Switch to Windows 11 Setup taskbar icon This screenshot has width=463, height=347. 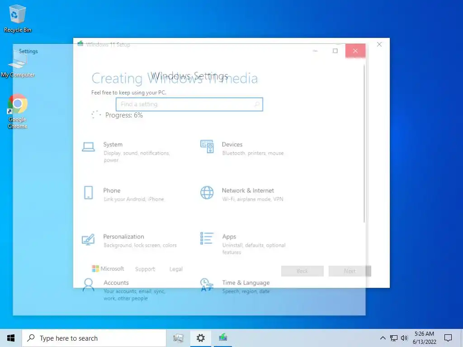(223, 338)
